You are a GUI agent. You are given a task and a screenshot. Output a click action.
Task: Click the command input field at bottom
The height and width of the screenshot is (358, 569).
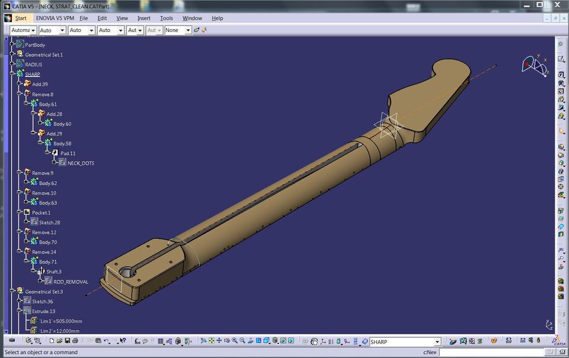[x=492, y=352]
